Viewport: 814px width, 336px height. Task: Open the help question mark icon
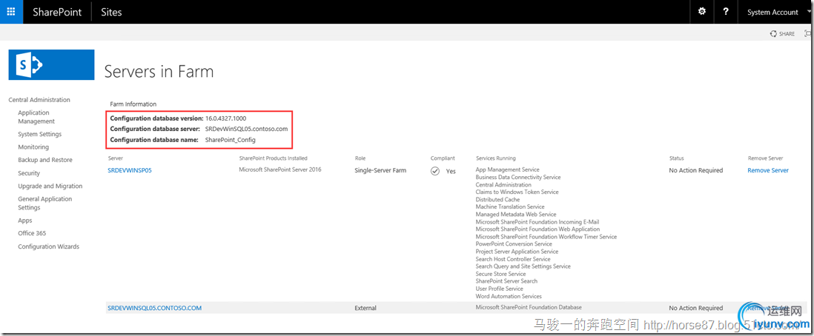(x=725, y=11)
